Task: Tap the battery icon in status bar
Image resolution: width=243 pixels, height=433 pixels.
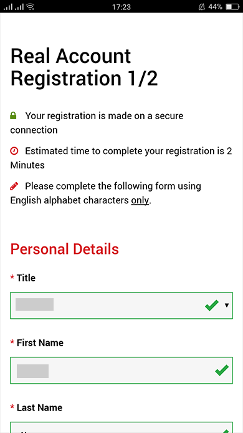Action: (232, 7)
